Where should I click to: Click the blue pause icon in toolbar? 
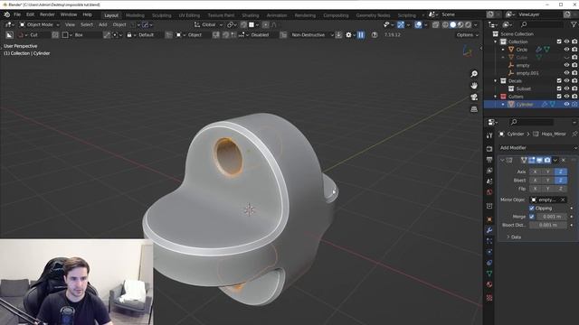click(x=361, y=35)
